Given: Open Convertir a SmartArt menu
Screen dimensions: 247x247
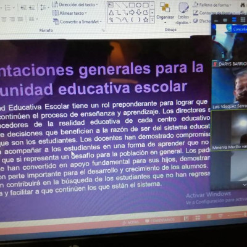Looking at the screenshot, I should (x=77, y=22).
